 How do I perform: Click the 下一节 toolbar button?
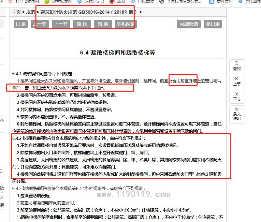point(61,24)
